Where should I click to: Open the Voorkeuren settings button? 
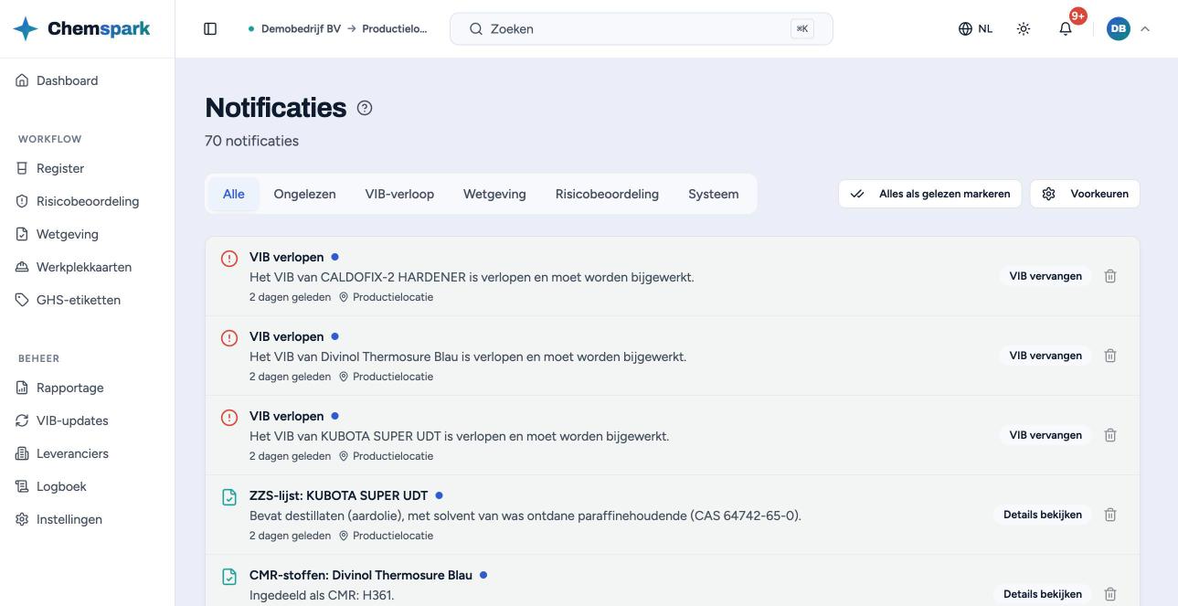[1085, 194]
